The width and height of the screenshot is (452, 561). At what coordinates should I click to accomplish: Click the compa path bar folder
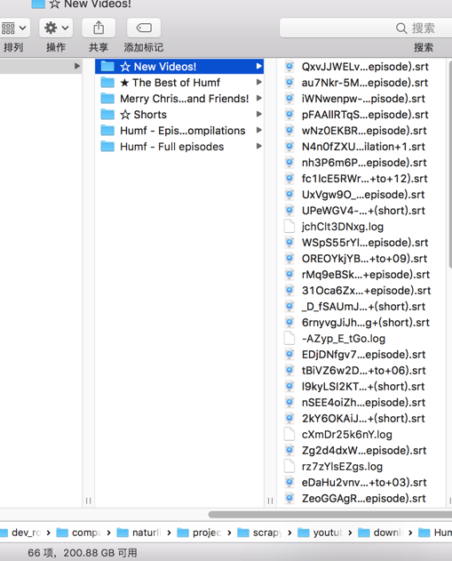point(79,533)
